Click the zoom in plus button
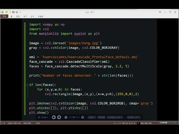Image resolution: width=179 pixels, height=134 pixels. (x=83, y=117)
